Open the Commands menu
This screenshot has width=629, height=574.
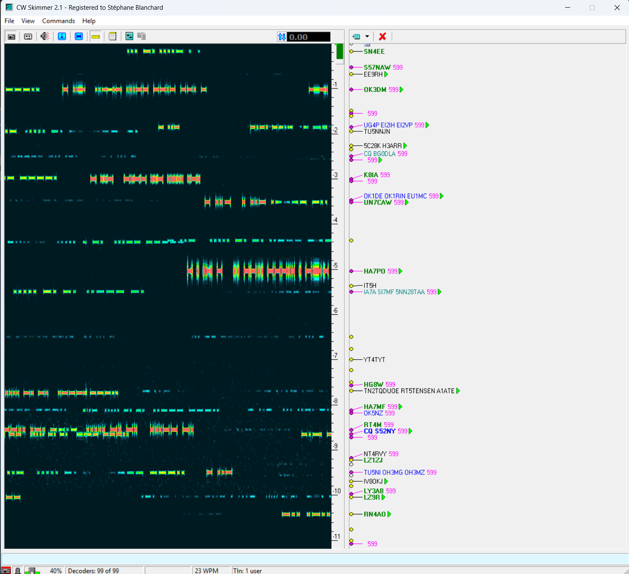(x=58, y=21)
